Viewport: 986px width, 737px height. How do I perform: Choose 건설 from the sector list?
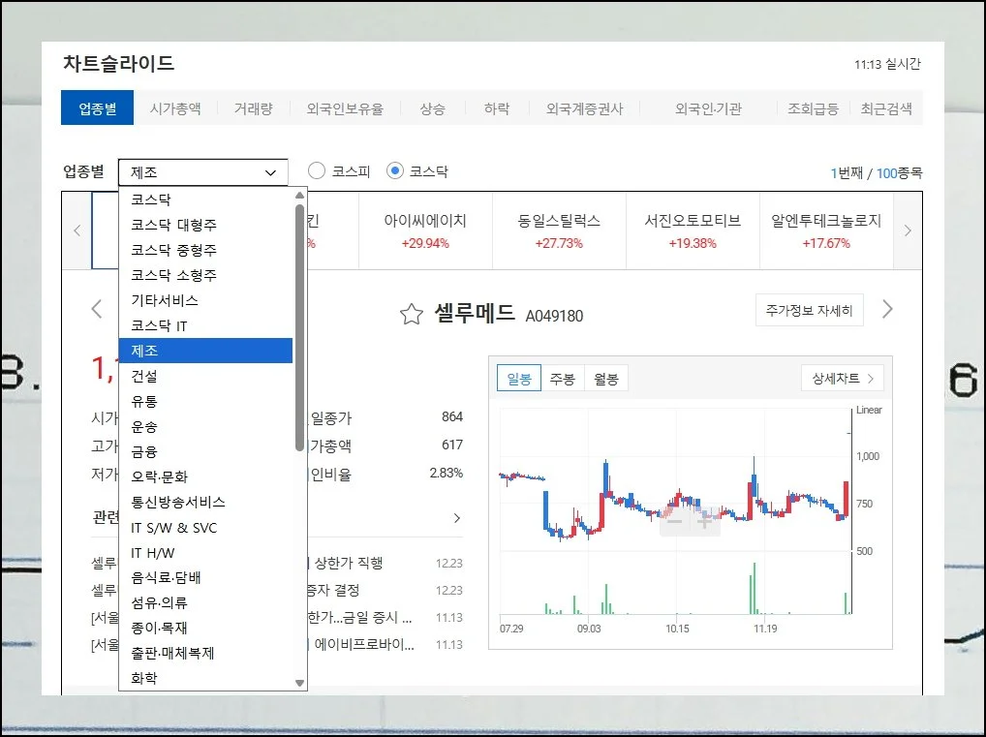(x=144, y=376)
